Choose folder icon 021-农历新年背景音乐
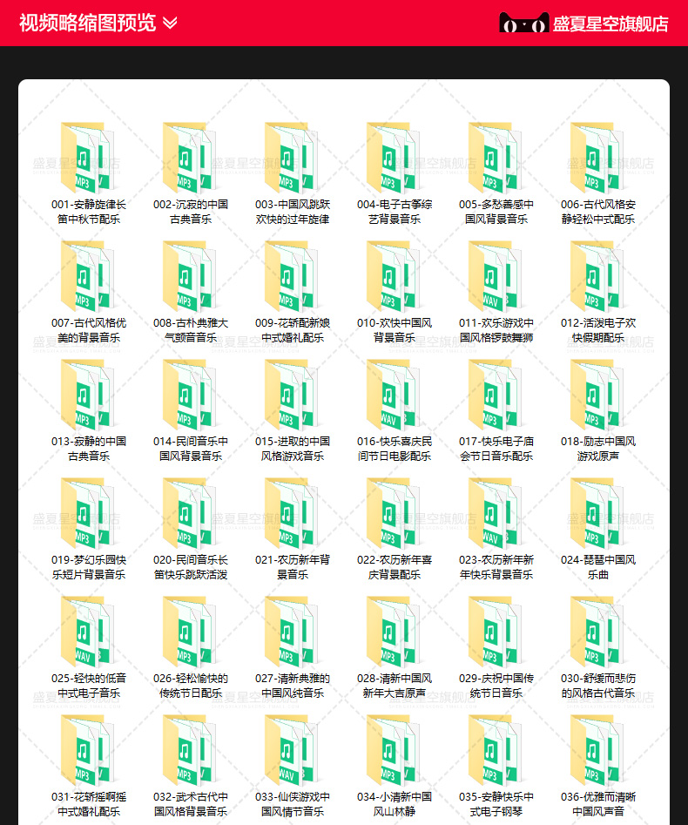This screenshot has width=688, height=825. 292,513
